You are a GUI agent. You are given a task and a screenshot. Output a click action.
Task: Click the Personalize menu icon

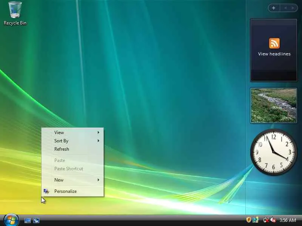point(46,191)
